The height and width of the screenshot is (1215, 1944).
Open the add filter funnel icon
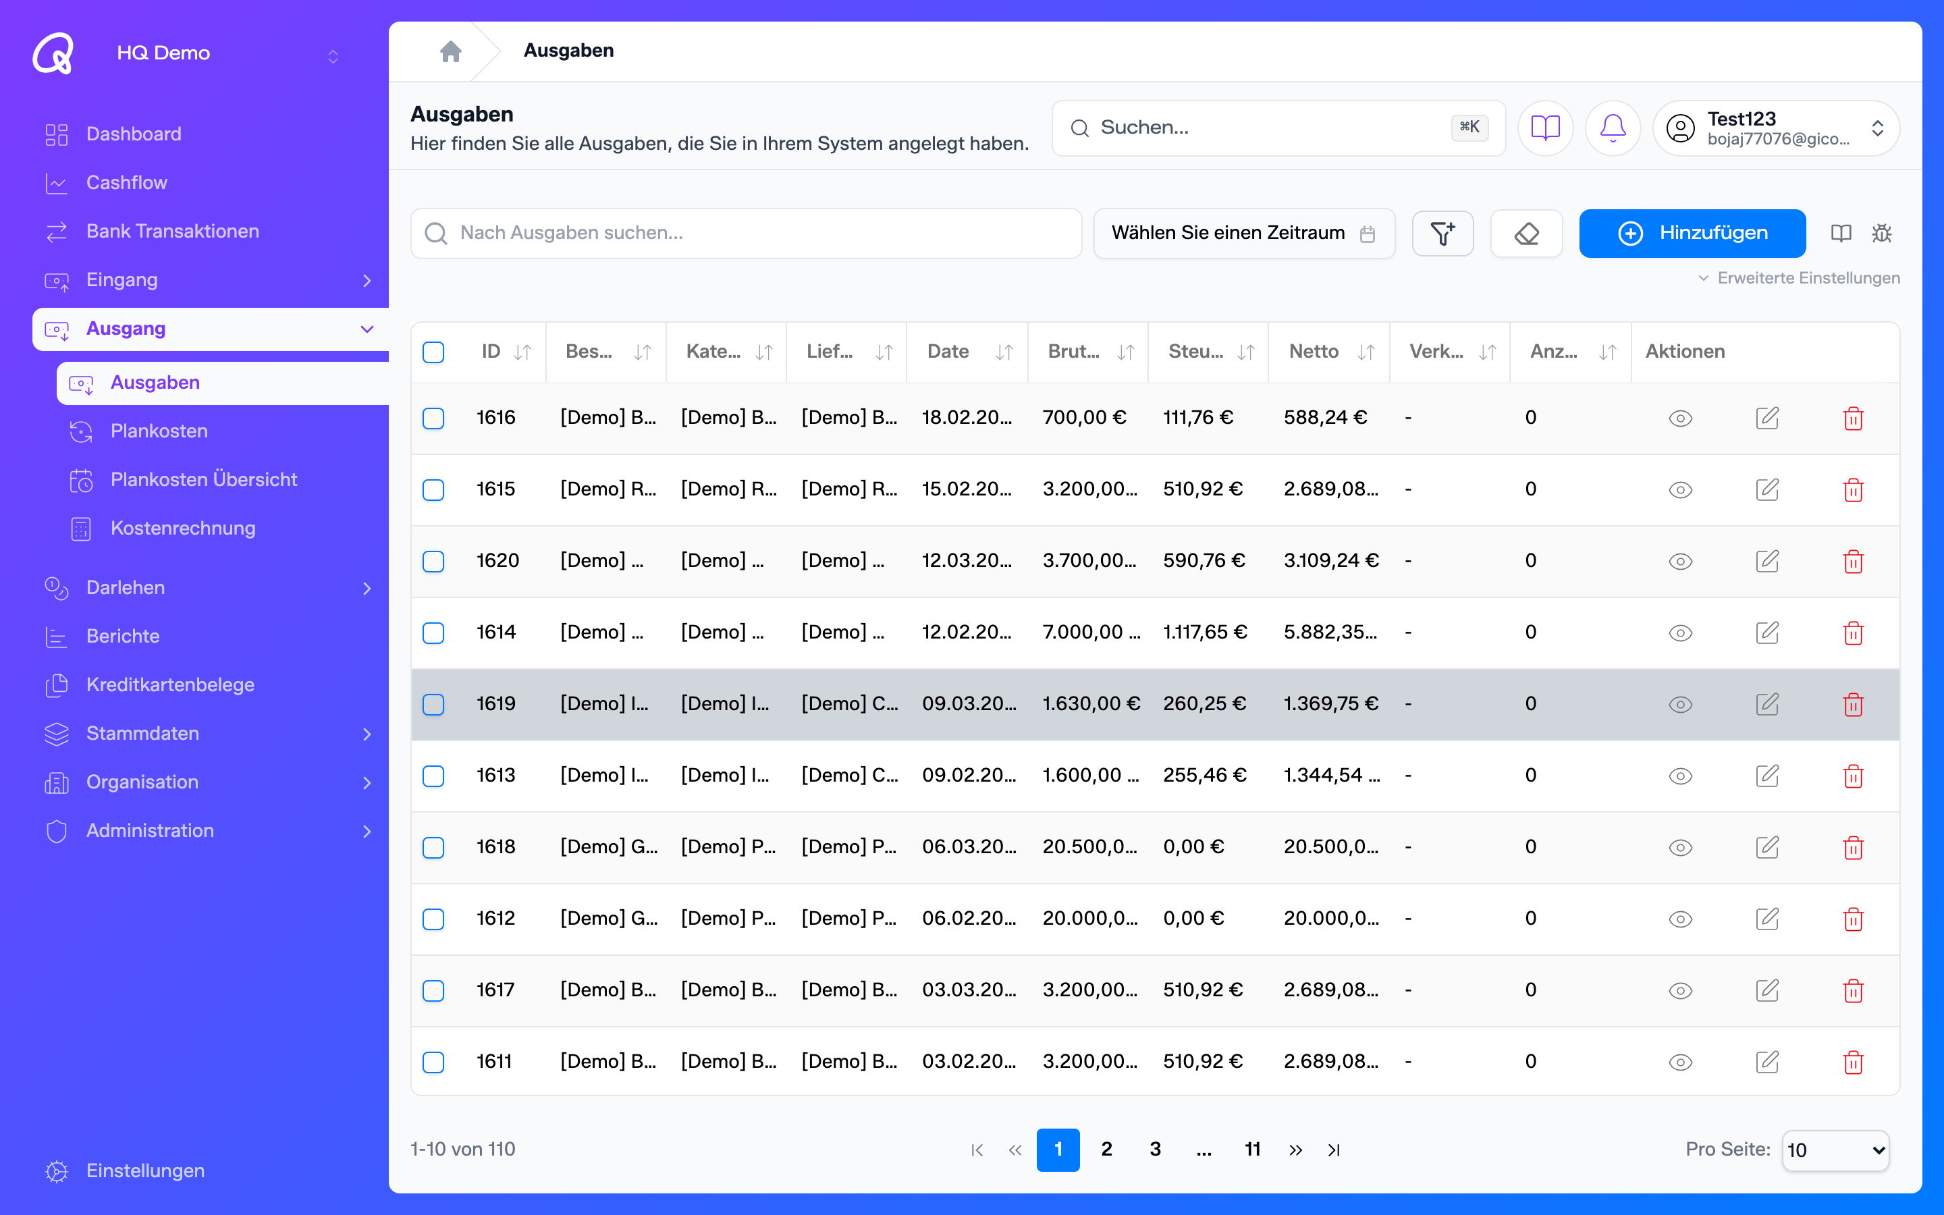pos(1442,234)
